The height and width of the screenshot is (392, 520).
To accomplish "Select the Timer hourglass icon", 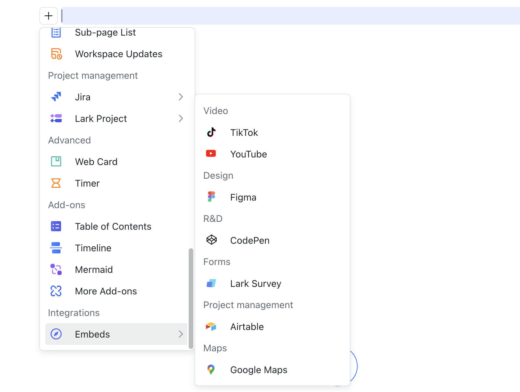I will [x=56, y=183].
